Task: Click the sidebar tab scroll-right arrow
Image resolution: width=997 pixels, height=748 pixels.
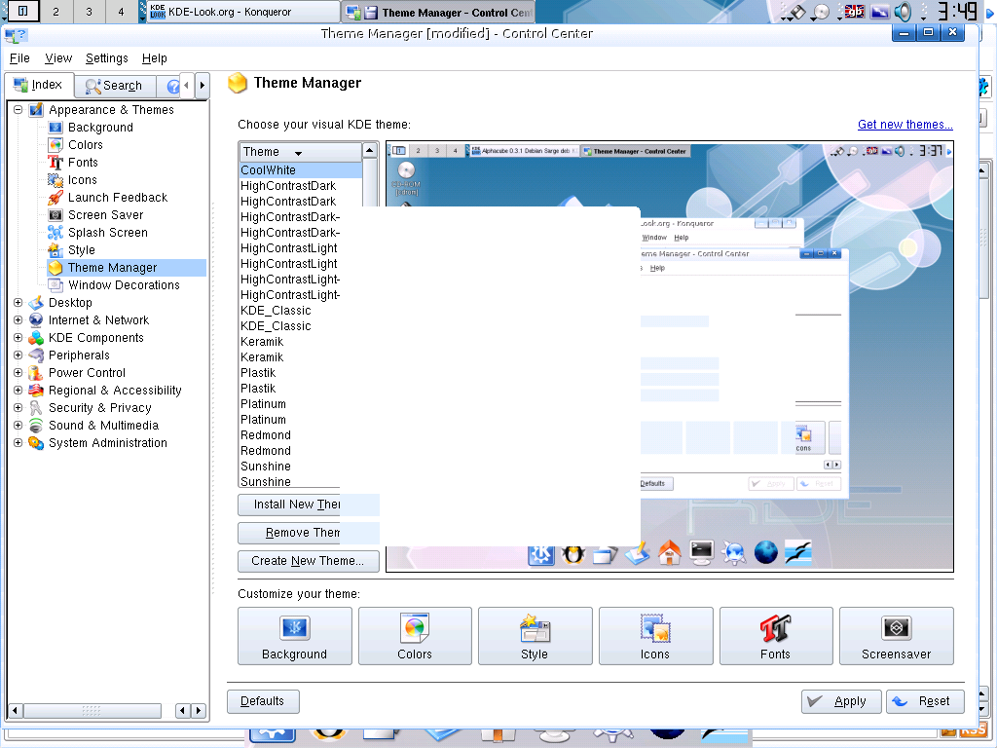Action: click(x=203, y=85)
